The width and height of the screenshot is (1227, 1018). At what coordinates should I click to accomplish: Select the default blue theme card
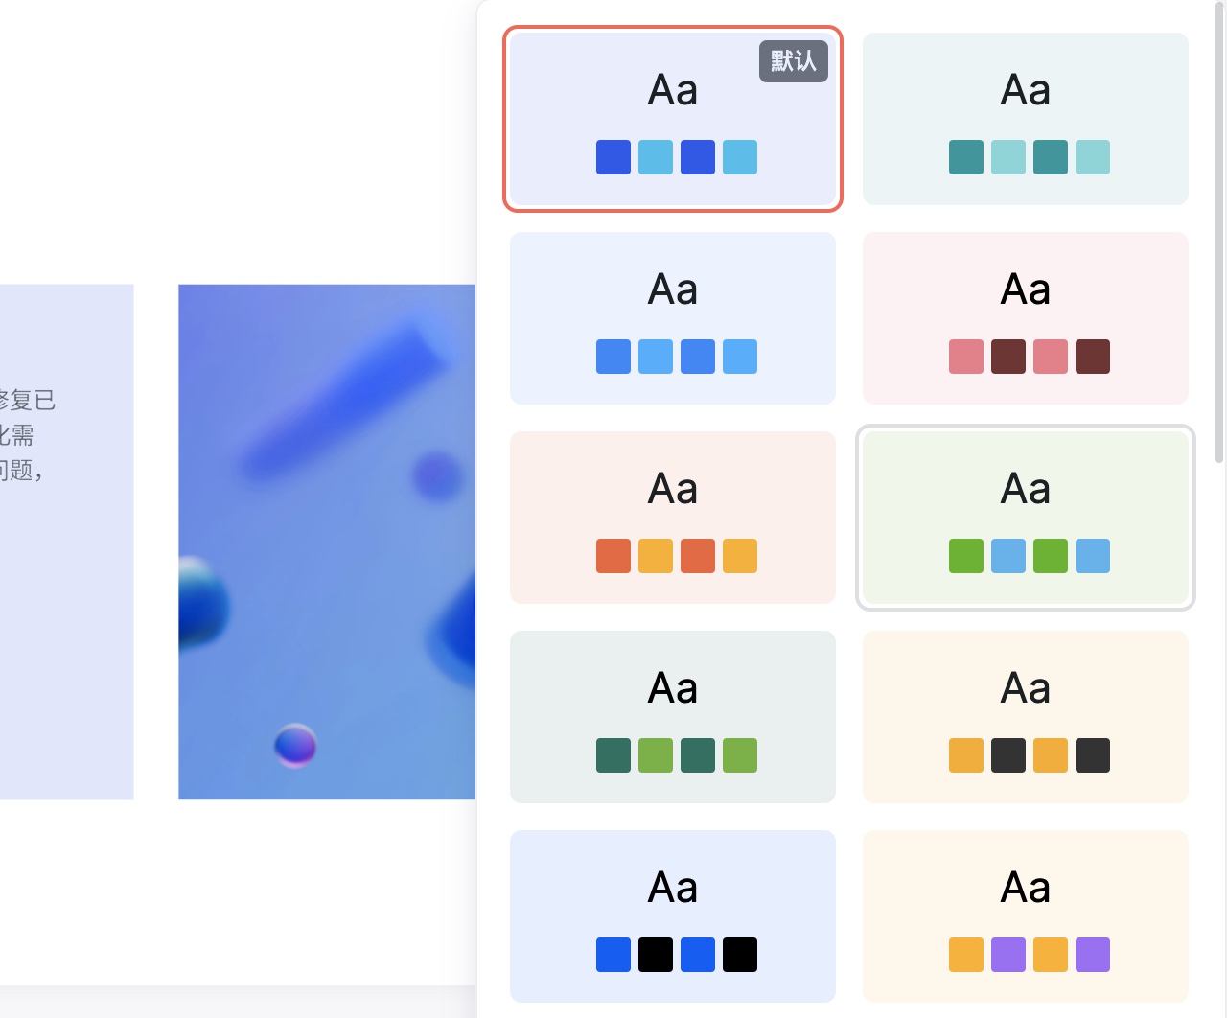[x=672, y=119]
